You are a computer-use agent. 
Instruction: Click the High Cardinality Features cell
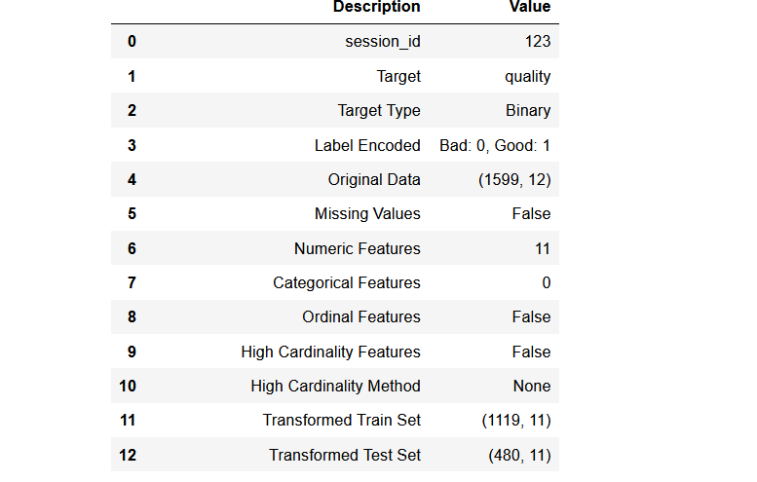point(331,352)
